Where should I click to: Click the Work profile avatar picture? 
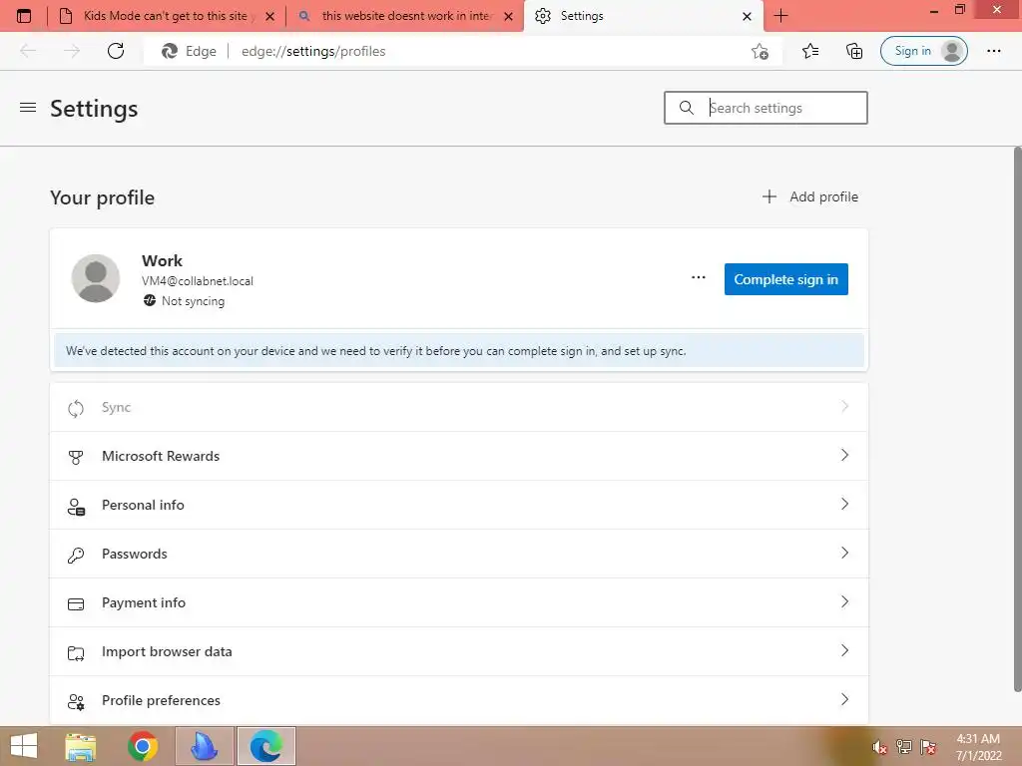(95, 278)
